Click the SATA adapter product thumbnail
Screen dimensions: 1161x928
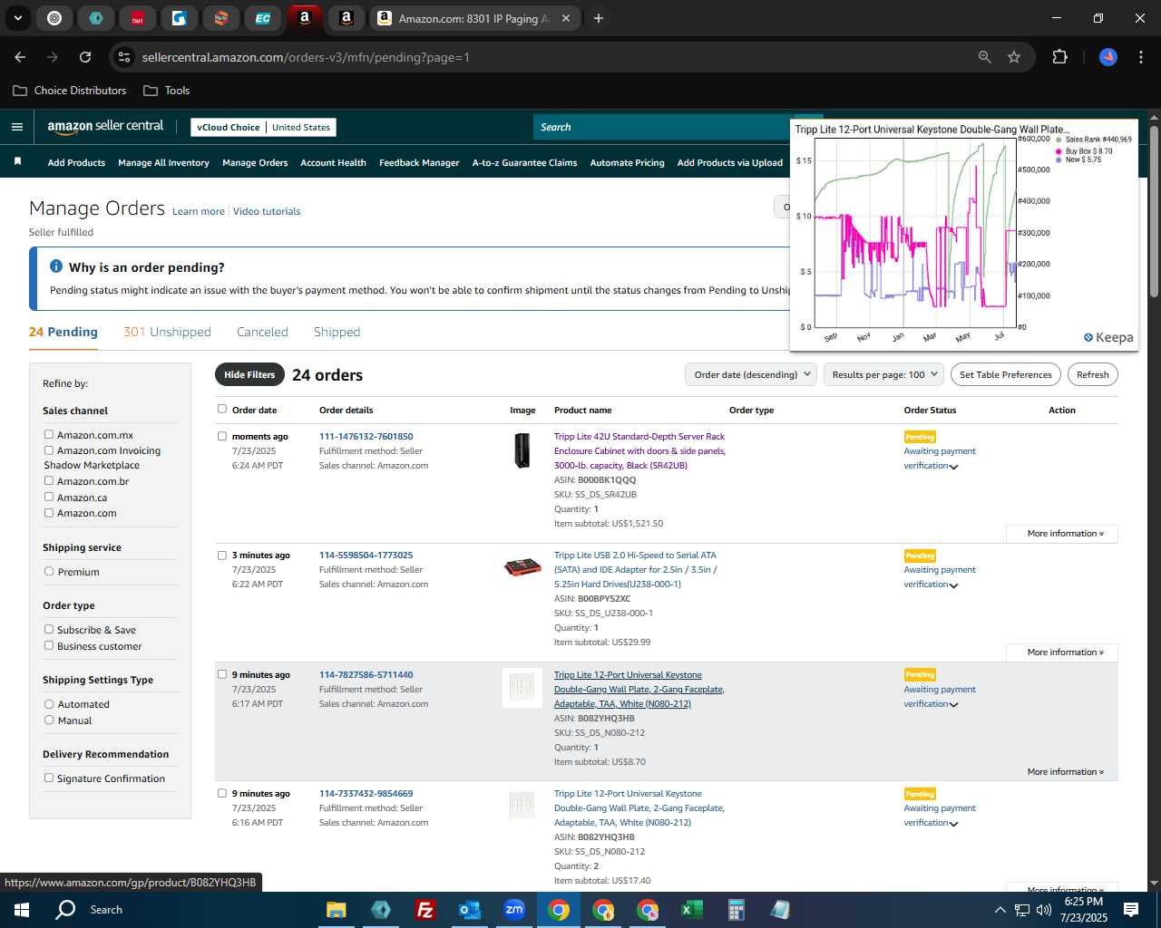pos(522,567)
